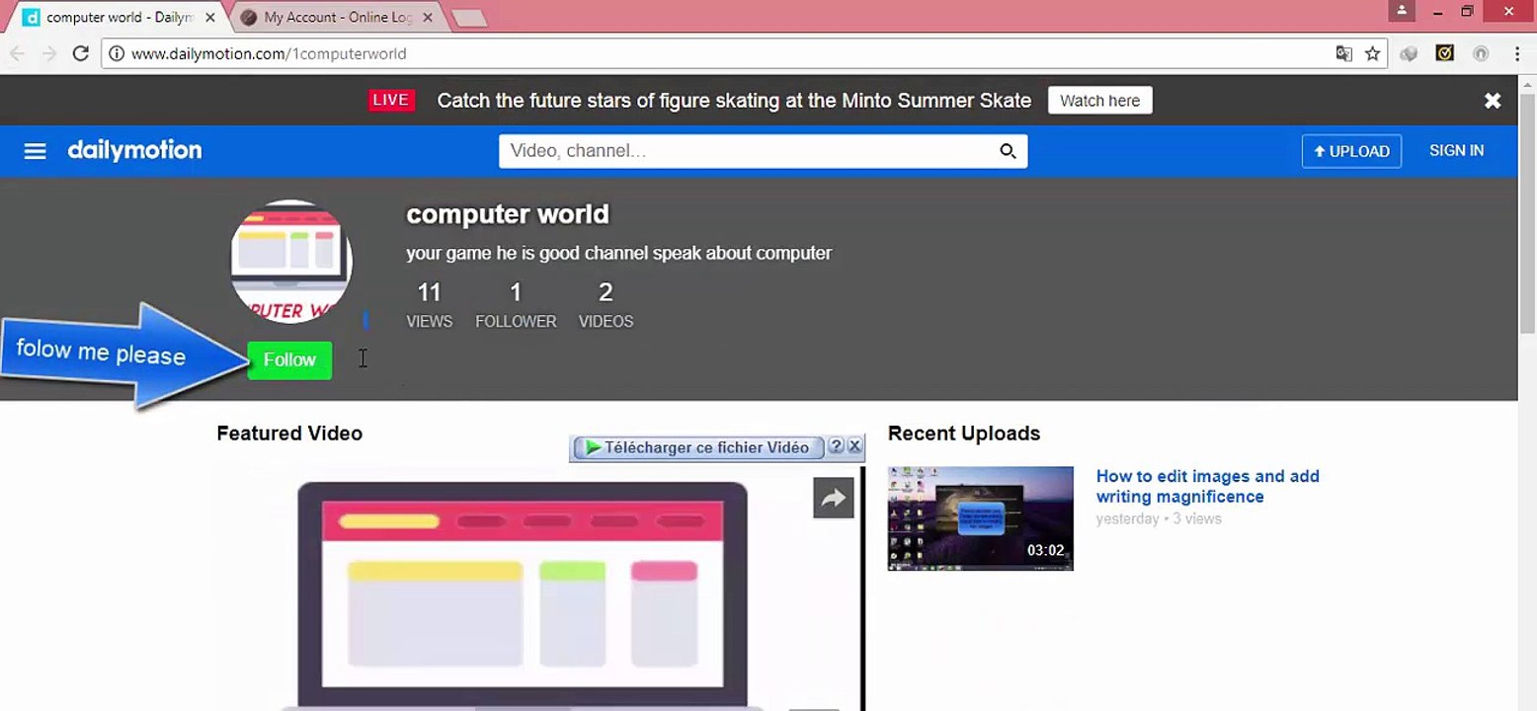Screen dimensions: 1537x711
Task: Go forward in browser history
Action: pyautogui.click(x=49, y=54)
